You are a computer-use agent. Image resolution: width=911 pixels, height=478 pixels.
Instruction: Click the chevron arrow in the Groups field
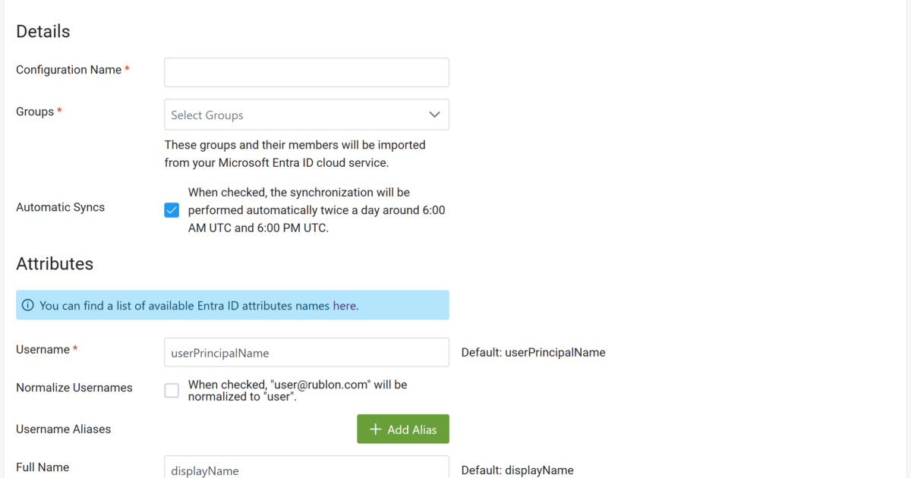pos(434,115)
